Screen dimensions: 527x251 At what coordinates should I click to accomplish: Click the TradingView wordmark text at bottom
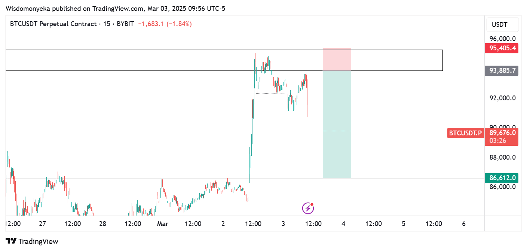[x=39, y=241]
